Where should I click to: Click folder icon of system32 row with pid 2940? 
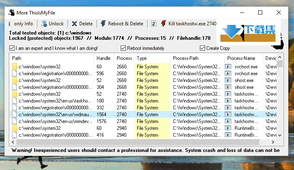coord(14,128)
